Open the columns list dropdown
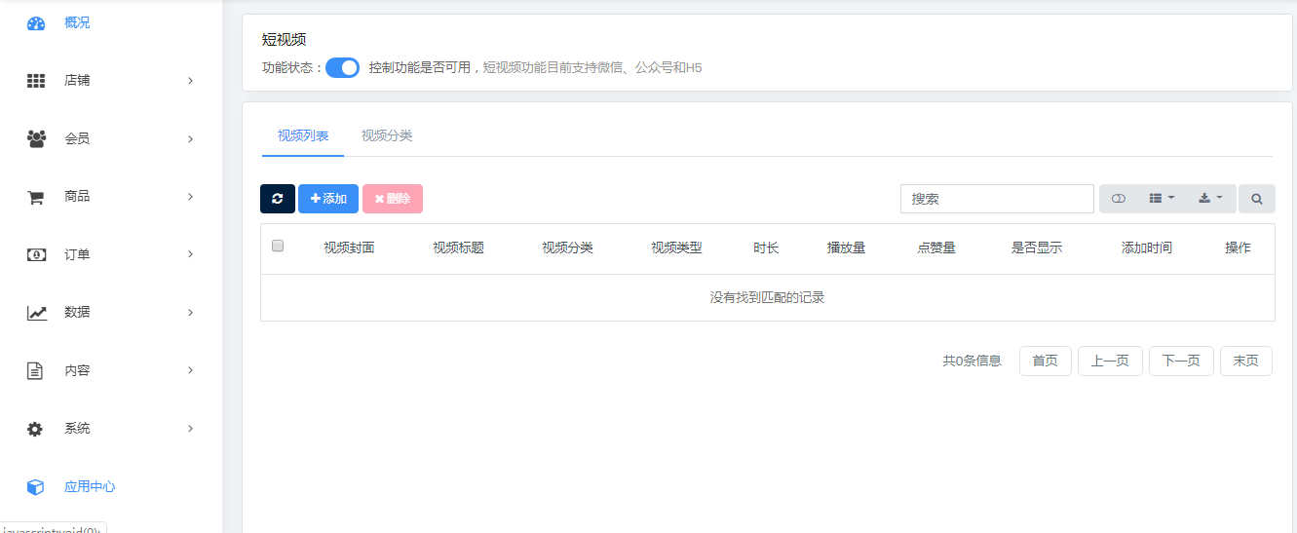 point(1162,199)
